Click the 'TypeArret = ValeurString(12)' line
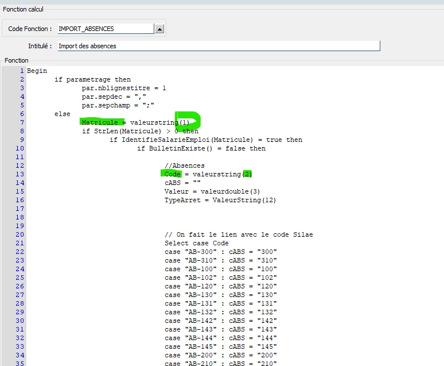Screen dimensions: 444x366 (x=220, y=200)
